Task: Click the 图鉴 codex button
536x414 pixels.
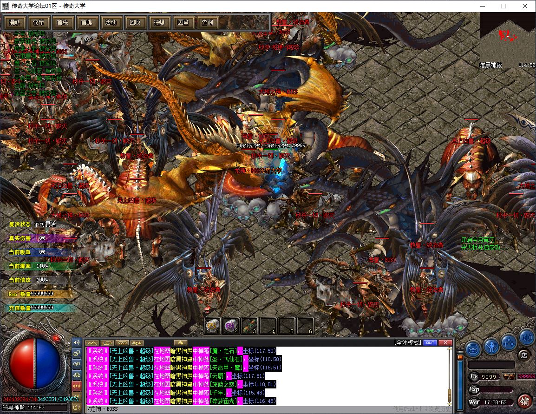Action: (183, 23)
